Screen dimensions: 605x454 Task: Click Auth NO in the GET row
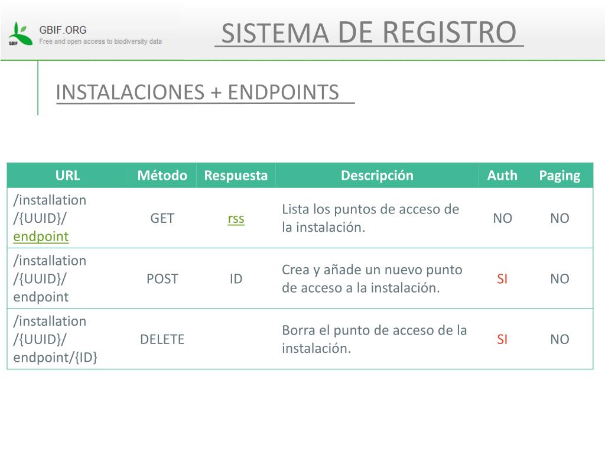tap(502, 219)
